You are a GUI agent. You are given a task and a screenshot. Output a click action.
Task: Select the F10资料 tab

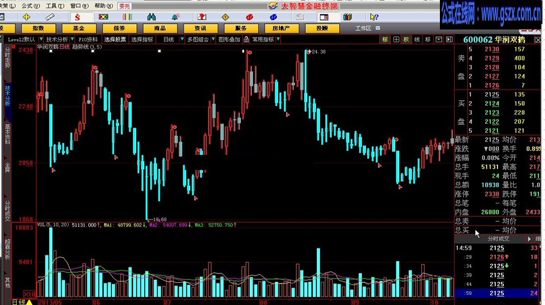click(88, 39)
